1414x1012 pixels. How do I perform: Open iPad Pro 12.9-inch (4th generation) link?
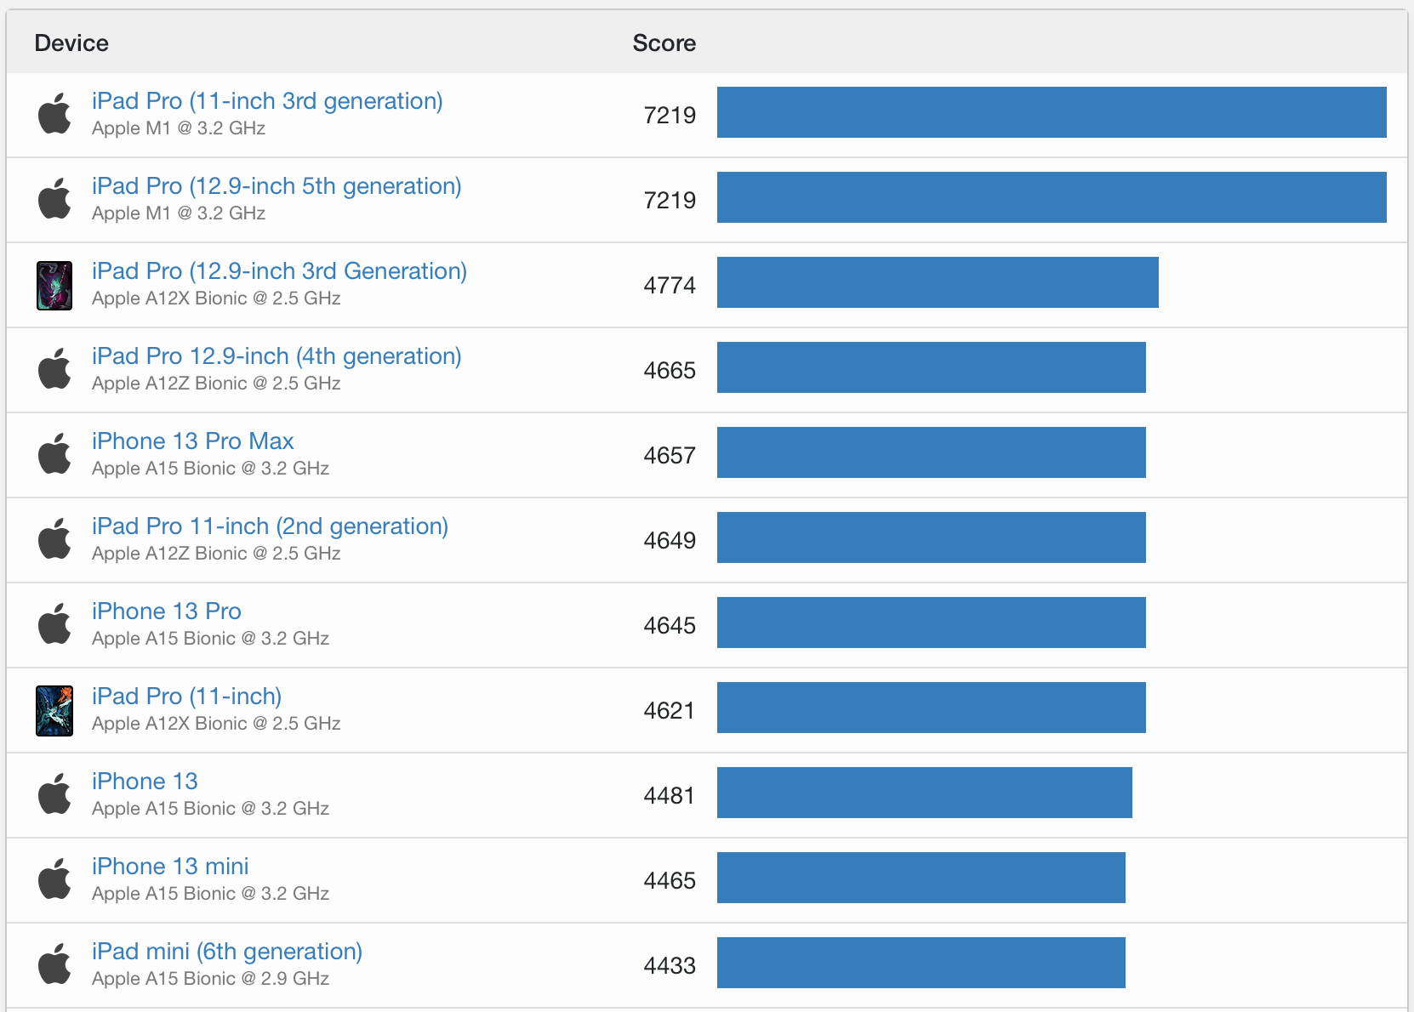pyautogui.click(x=277, y=356)
